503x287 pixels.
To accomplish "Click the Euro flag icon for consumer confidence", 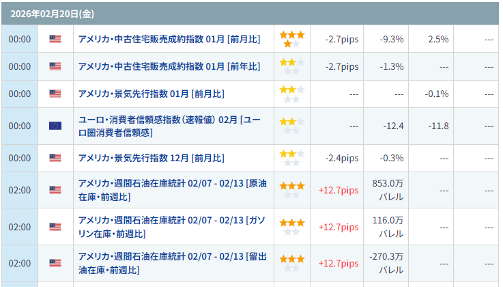I will pyautogui.click(x=55, y=126).
